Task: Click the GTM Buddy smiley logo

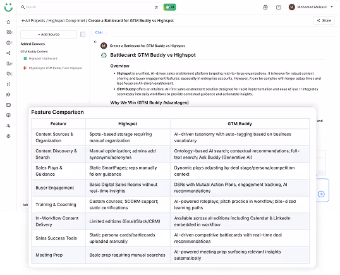Action: tap(8, 8)
